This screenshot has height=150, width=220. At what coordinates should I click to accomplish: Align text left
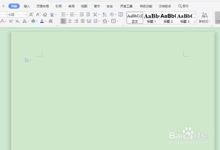tap(63, 21)
